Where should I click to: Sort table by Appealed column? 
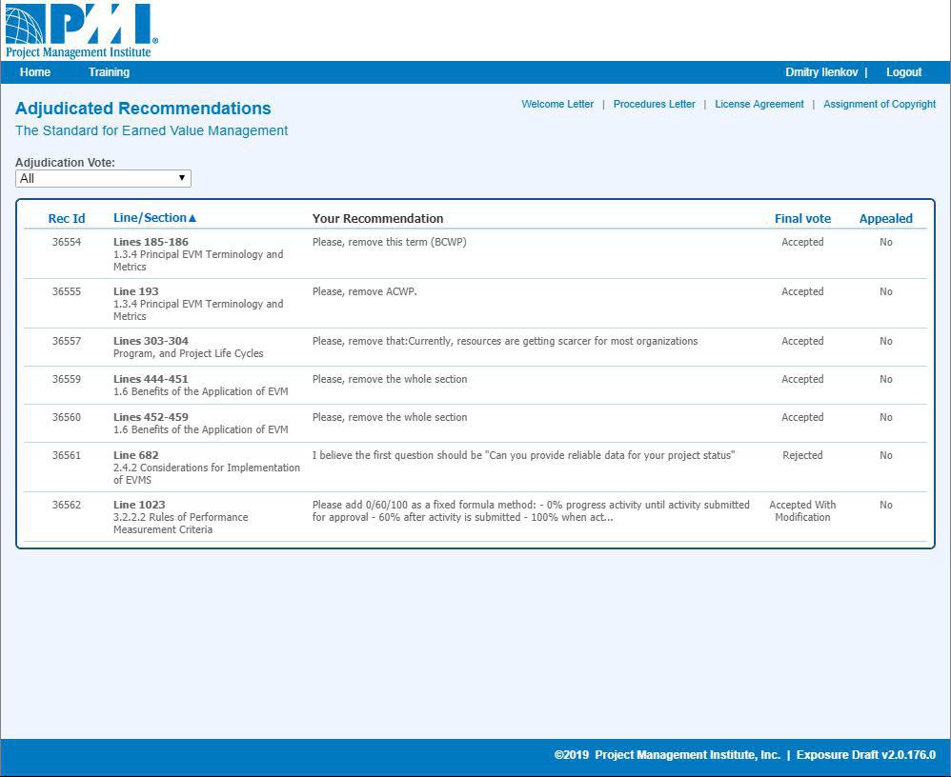[x=885, y=219]
